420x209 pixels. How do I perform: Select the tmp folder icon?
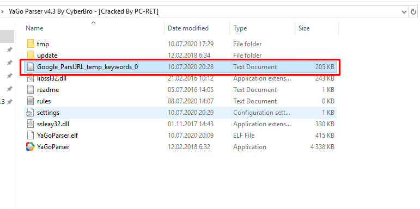click(31, 44)
